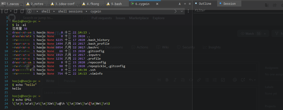Open the Actions tab of the GitHub repo
The image size is (283, 110).
point(140,47)
